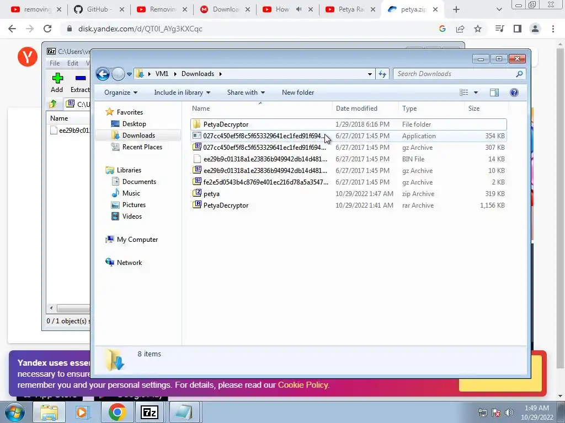
Task: Open the Music library
Action: pos(131,193)
